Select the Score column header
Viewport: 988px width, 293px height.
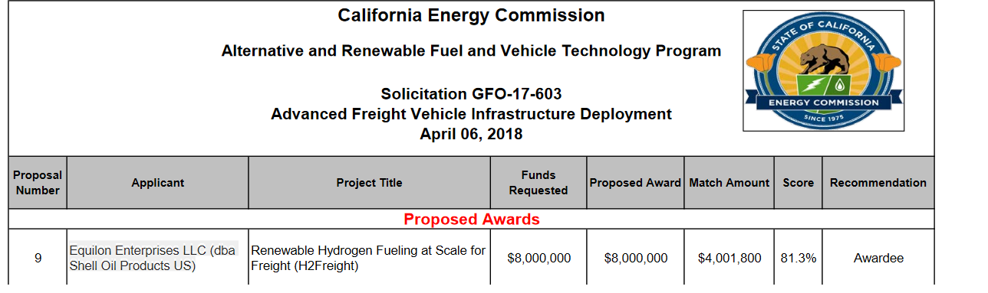point(798,183)
